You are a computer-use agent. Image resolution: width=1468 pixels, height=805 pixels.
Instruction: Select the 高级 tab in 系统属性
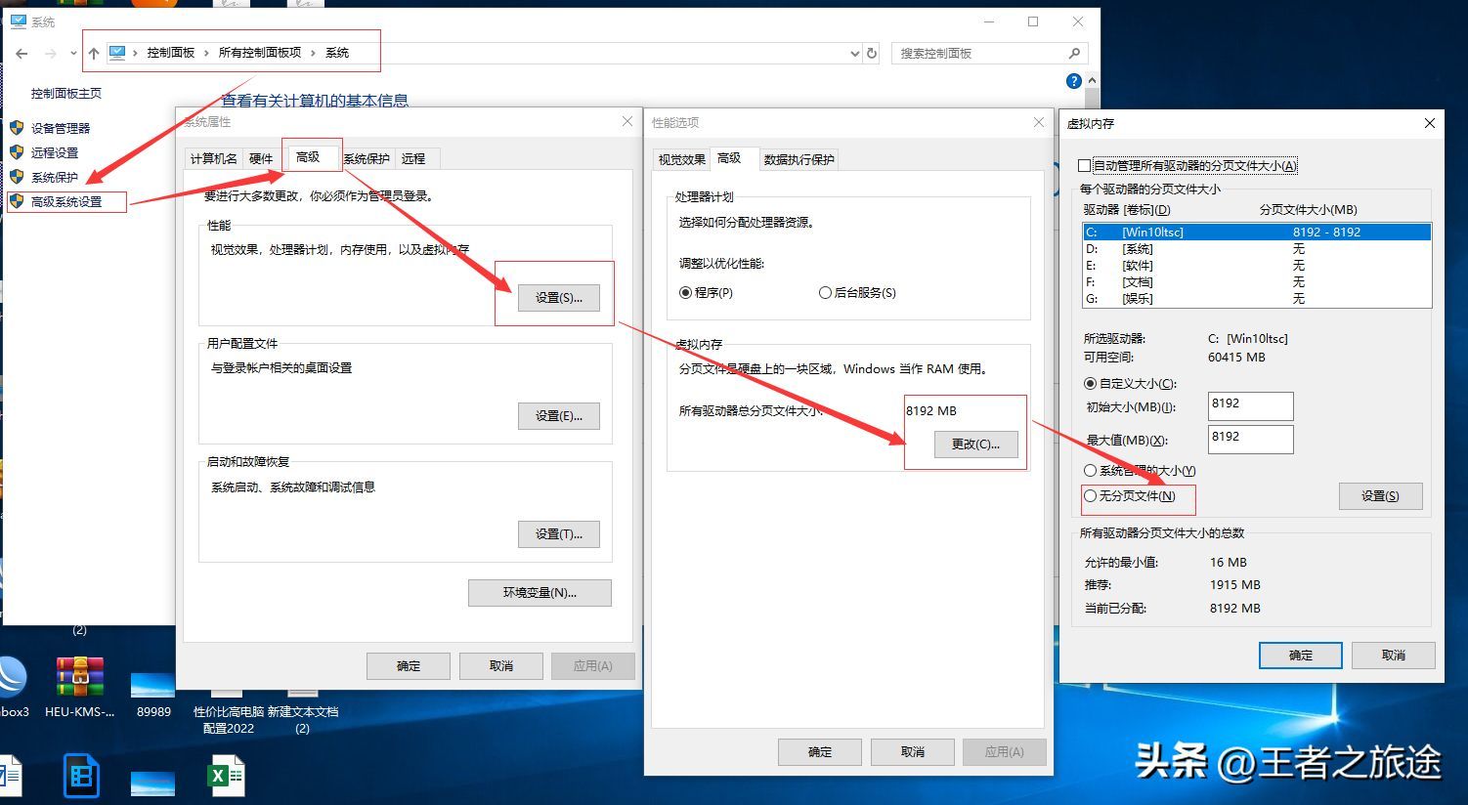[x=308, y=156]
